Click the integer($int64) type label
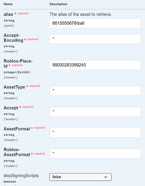 pos(17,72)
